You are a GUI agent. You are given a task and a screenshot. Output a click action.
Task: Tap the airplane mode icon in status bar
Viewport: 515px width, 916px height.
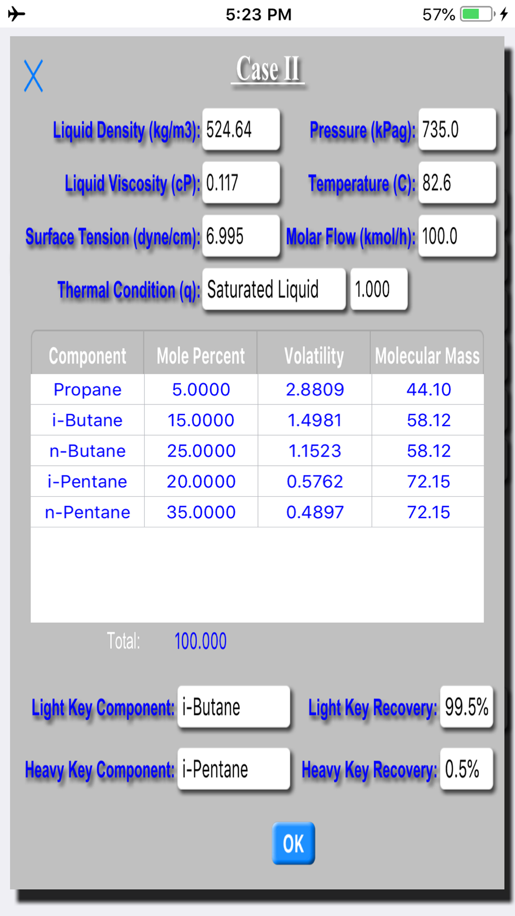[16, 14]
